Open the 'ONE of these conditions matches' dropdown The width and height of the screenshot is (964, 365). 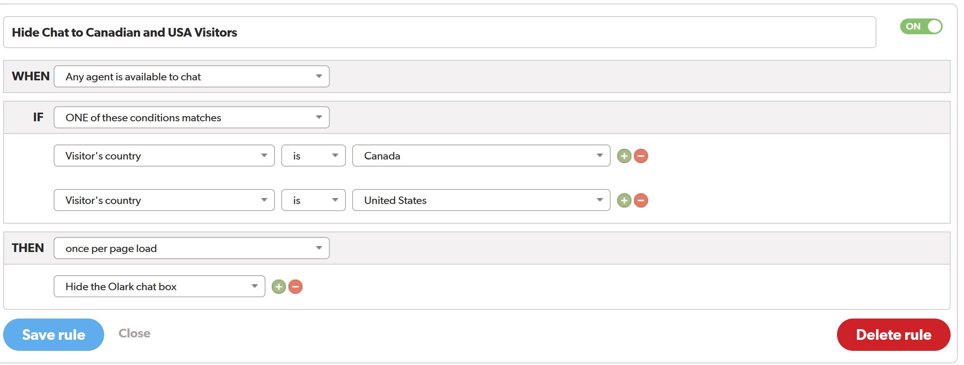tap(191, 117)
